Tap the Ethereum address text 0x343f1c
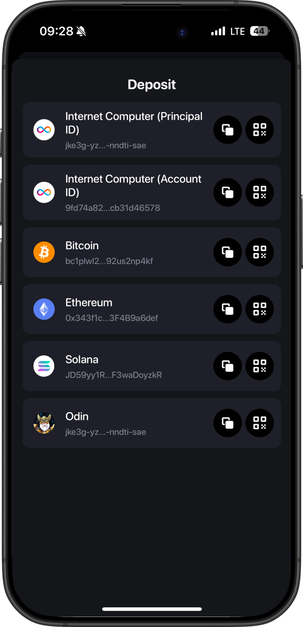303x627 pixels. click(x=111, y=318)
